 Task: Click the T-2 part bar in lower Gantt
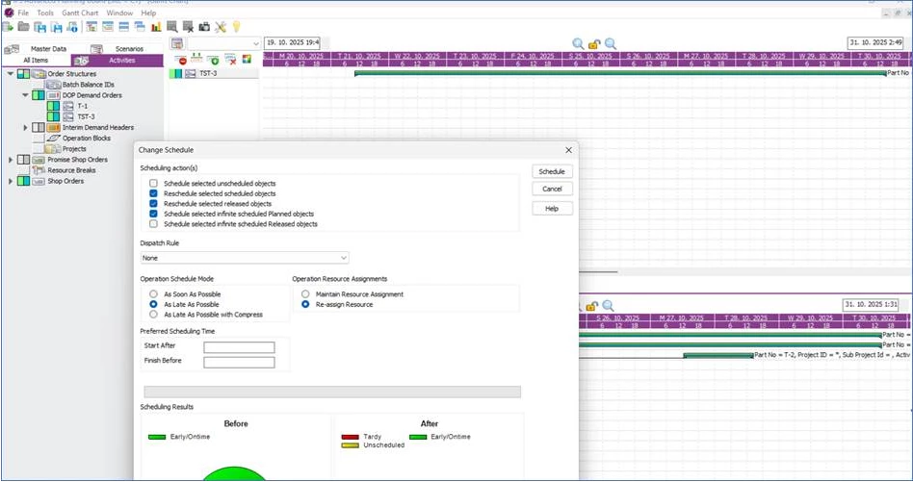point(717,355)
